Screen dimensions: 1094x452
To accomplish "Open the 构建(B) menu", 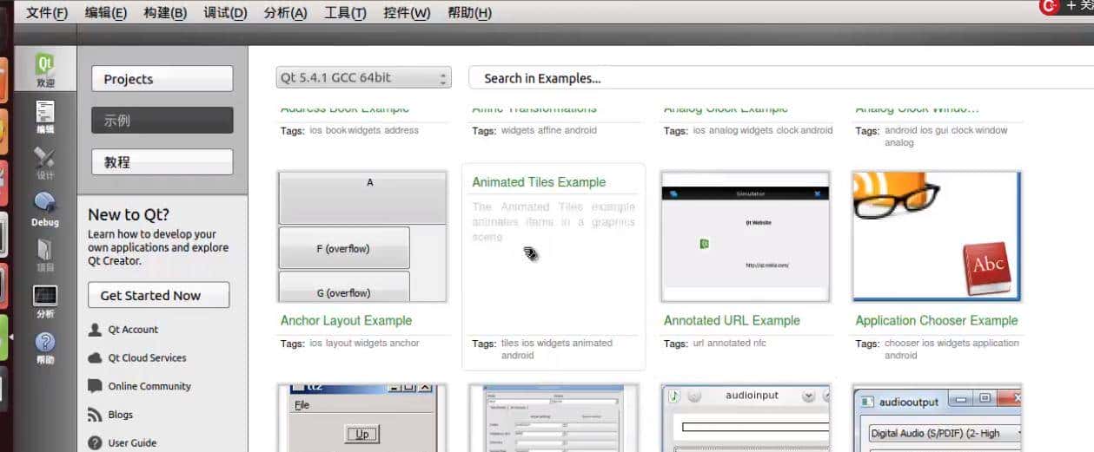I will [x=165, y=13].
